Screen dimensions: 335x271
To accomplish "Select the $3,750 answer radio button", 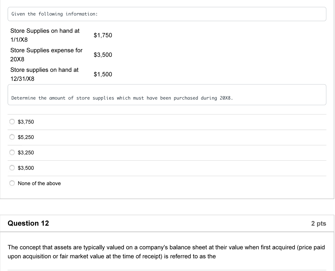I will [12, 122].
